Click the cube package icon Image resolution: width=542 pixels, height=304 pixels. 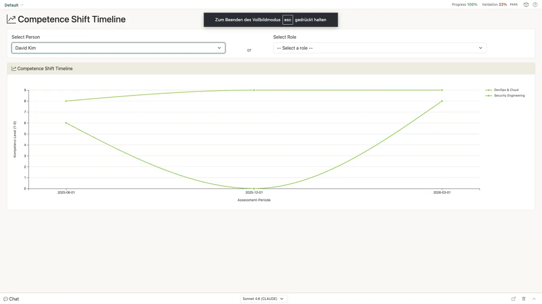pos(526,5)
